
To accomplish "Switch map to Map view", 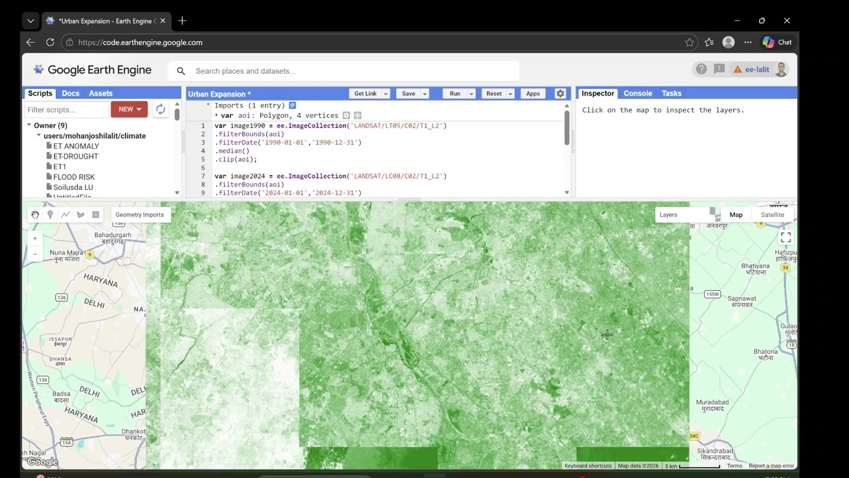I will [x=736, y=214].
